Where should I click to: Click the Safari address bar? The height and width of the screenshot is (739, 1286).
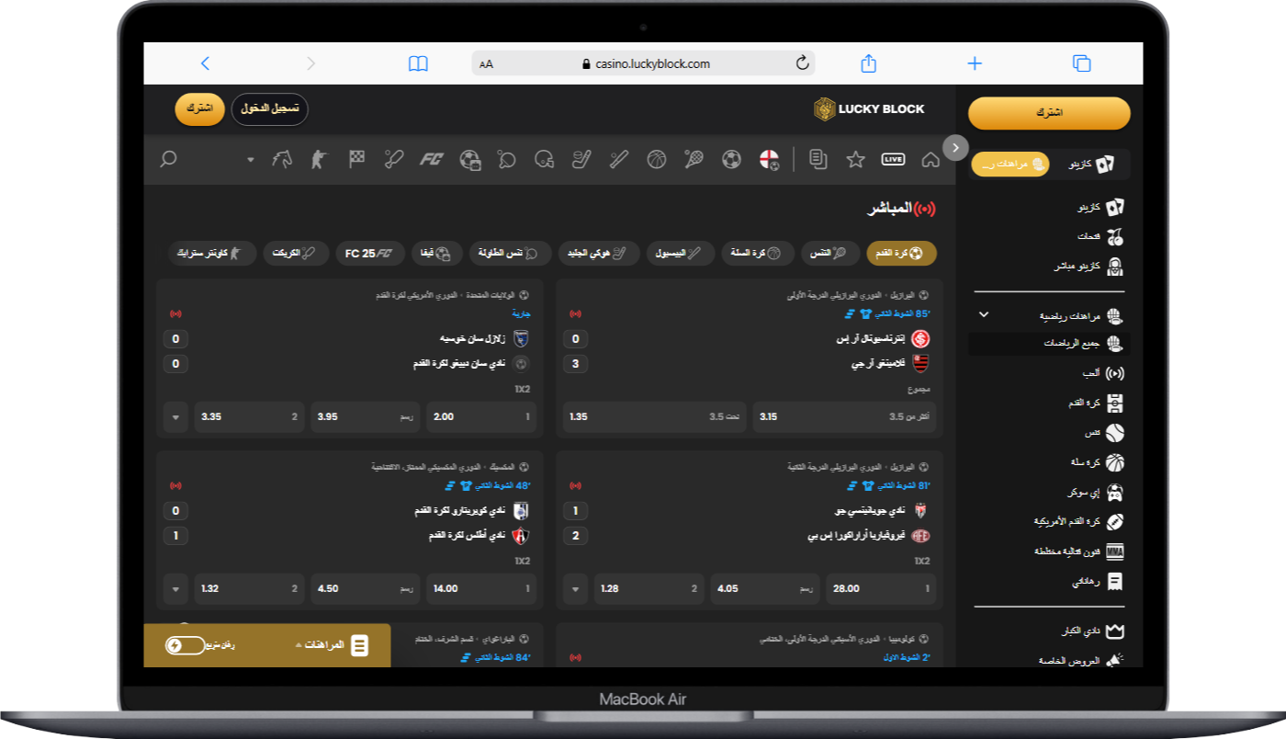(643, 63)
